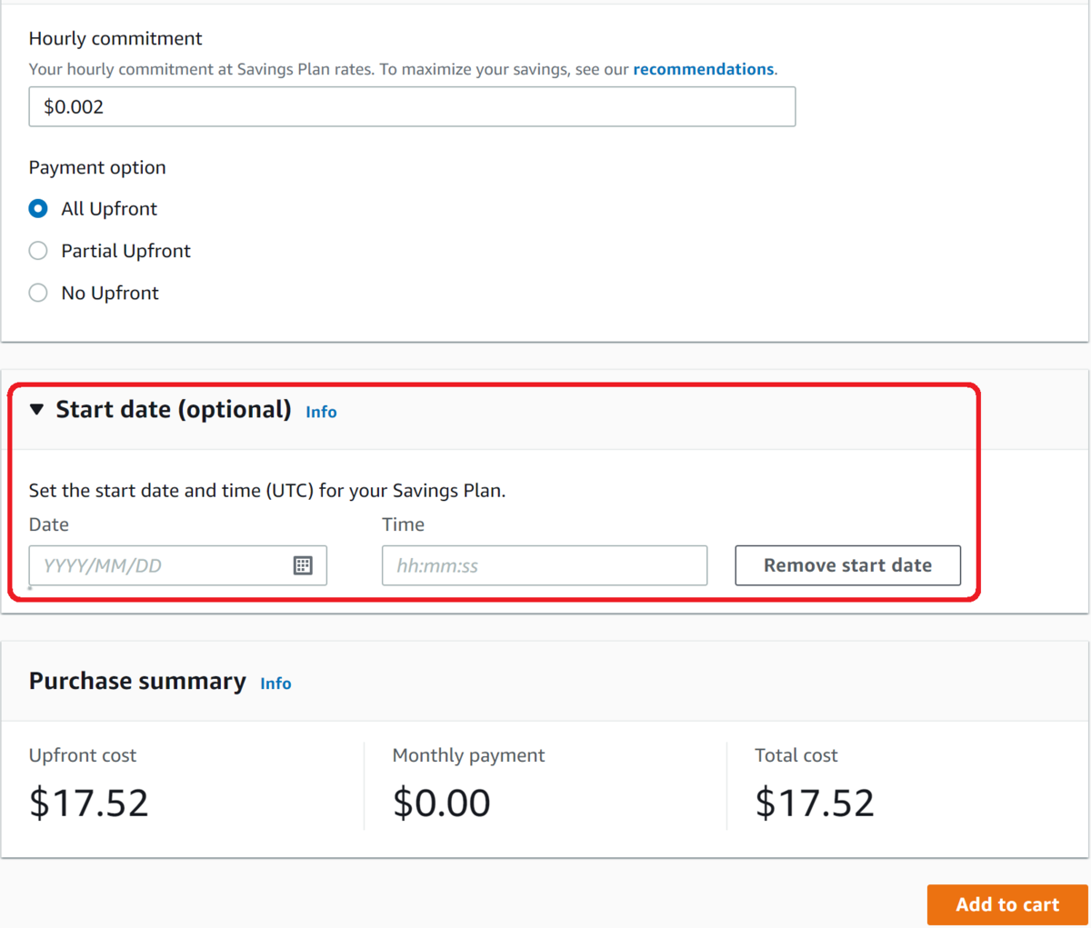This screenshot has height=928, width=1091.
Task: Collapse the Start date section triangle
Action: coord(36,410)
